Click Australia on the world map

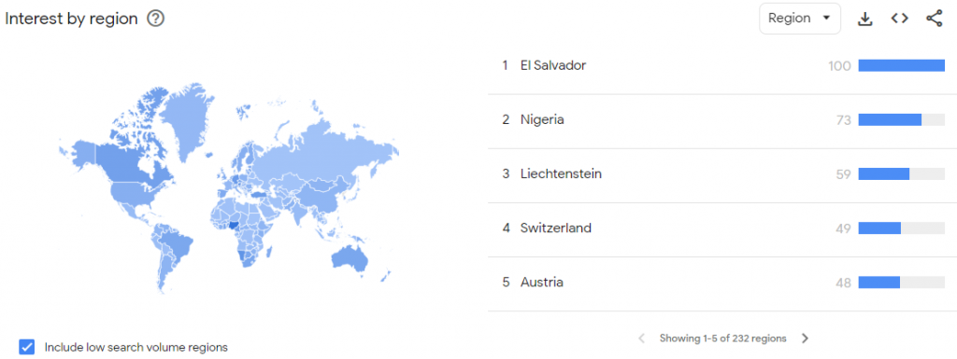[350, 258]
